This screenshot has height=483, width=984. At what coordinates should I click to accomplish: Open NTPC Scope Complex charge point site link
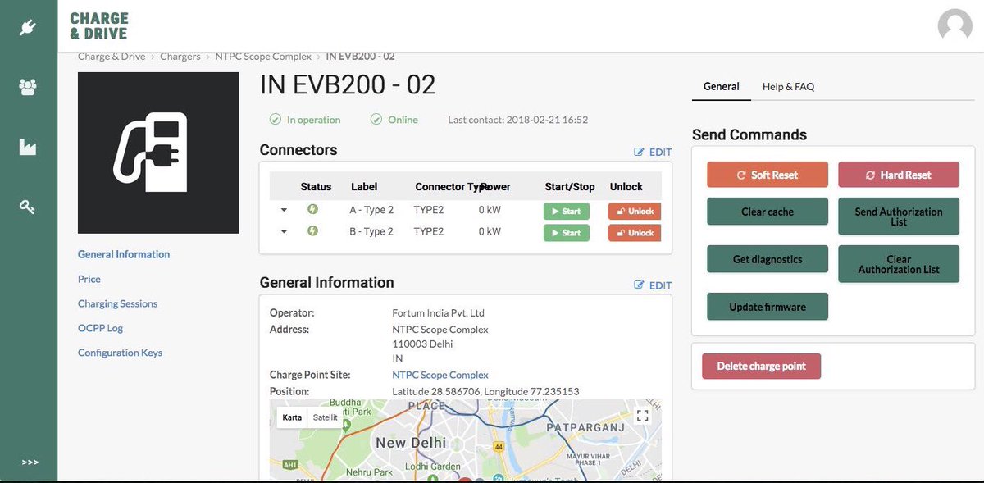(x=440, y=375)
